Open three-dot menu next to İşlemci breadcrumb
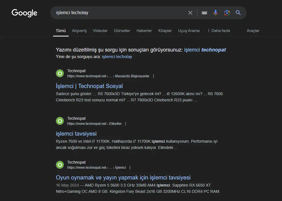 tap(130, 167)
